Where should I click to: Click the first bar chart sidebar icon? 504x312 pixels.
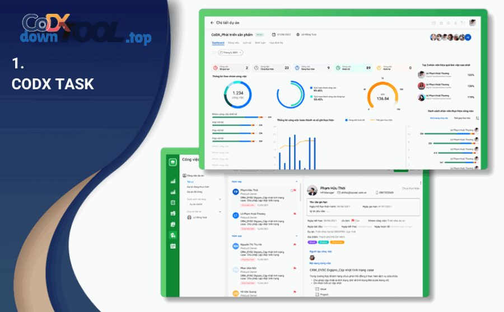point(173,181)
